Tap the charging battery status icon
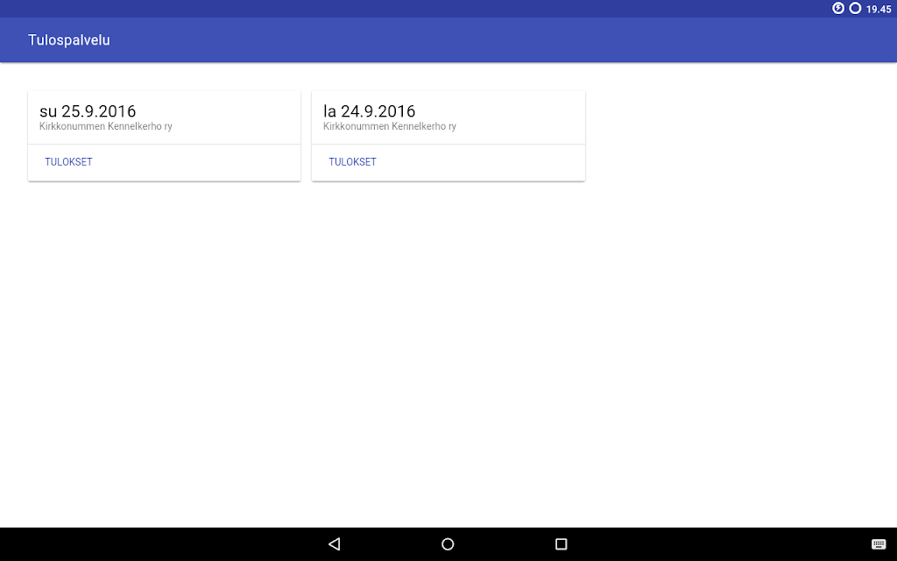The height and width of the screenshot is (561, 897). (837, 8)
